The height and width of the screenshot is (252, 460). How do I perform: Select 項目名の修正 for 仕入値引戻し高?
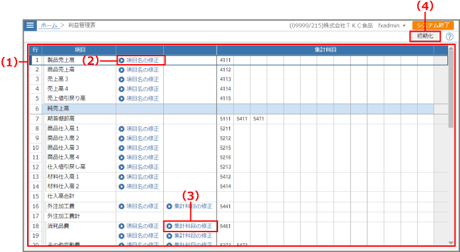(139, 167)
